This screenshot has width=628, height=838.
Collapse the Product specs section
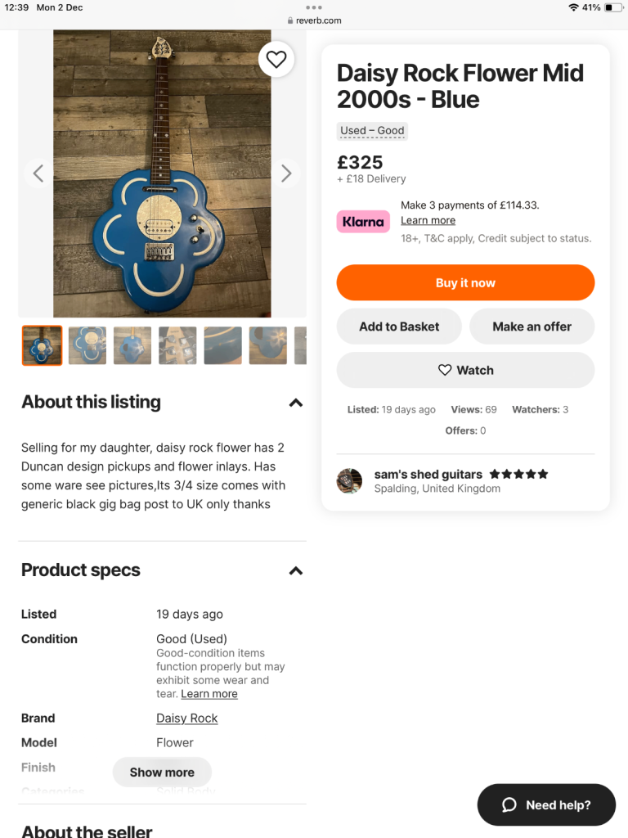(296, 570)
